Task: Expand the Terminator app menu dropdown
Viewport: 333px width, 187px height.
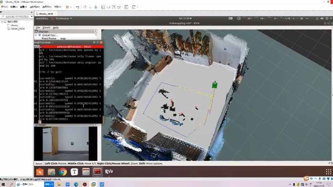Action: tap(62, 19)
